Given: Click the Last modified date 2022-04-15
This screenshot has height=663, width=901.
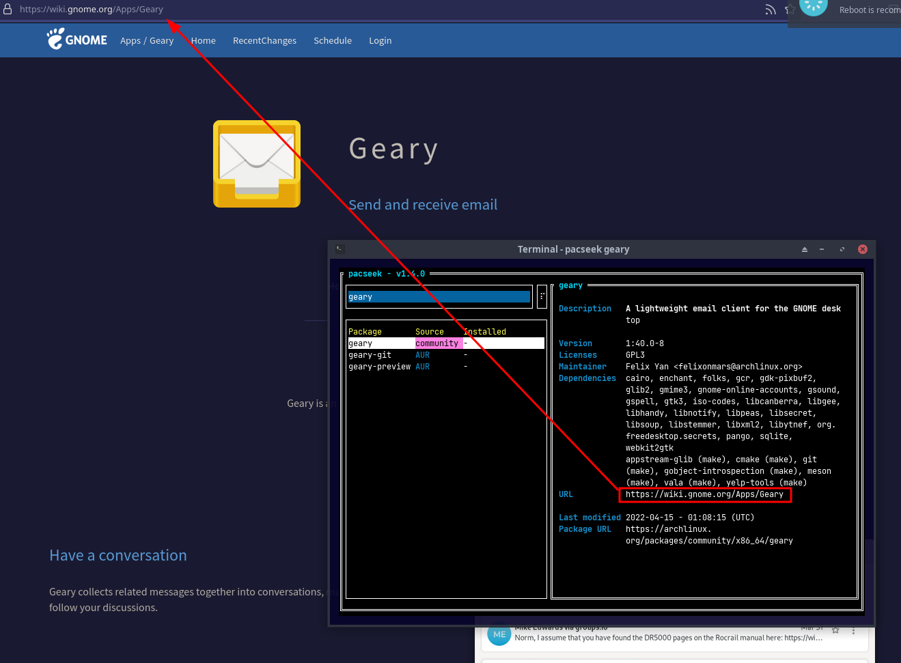Looking at the screenshot, I should (690, 518).
